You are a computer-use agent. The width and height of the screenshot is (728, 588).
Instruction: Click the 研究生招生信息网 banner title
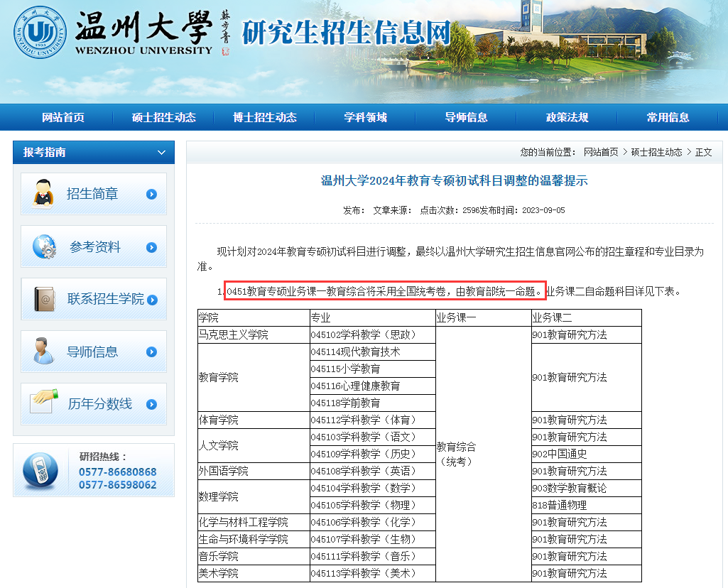pyautogui.click(x=347, y=32)
